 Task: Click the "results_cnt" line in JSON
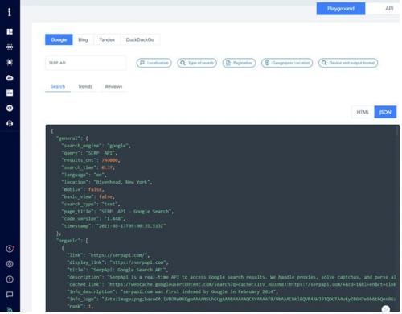pyautogui.click(x=91, y=160)
